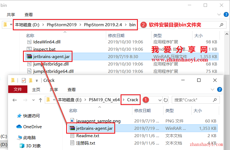Refresh the Crack folder
Screen dimensions: 230x150
tap(166, 100)
